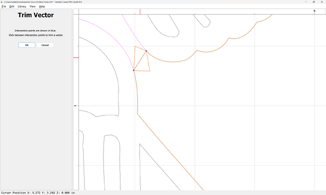Trim the orange diagonal segment inside the triangle

(x=140, y=61)
